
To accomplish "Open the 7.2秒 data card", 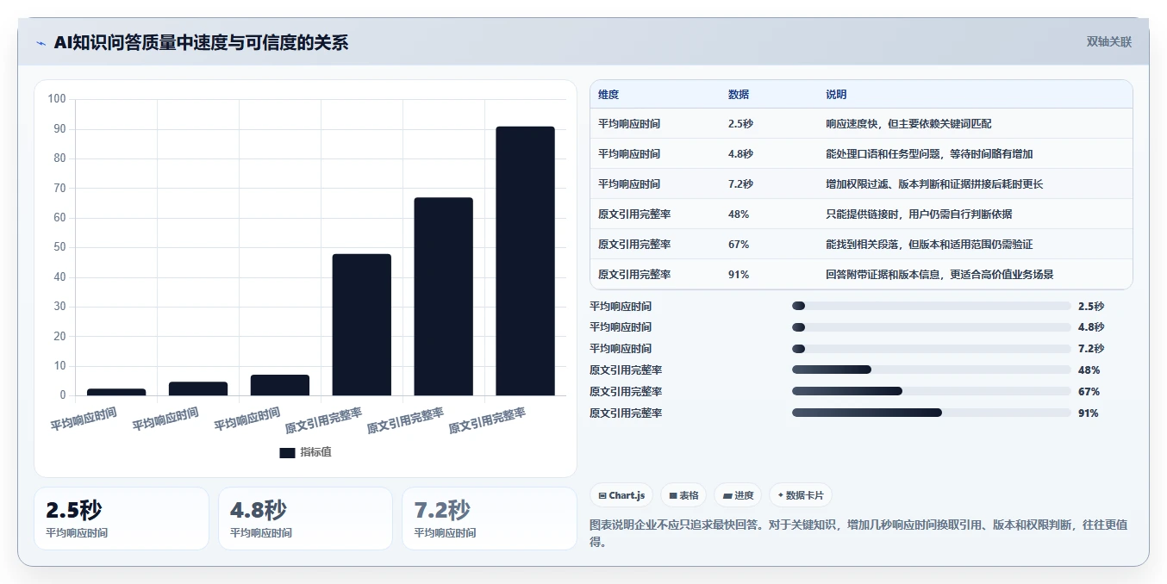I will point(490,519).
